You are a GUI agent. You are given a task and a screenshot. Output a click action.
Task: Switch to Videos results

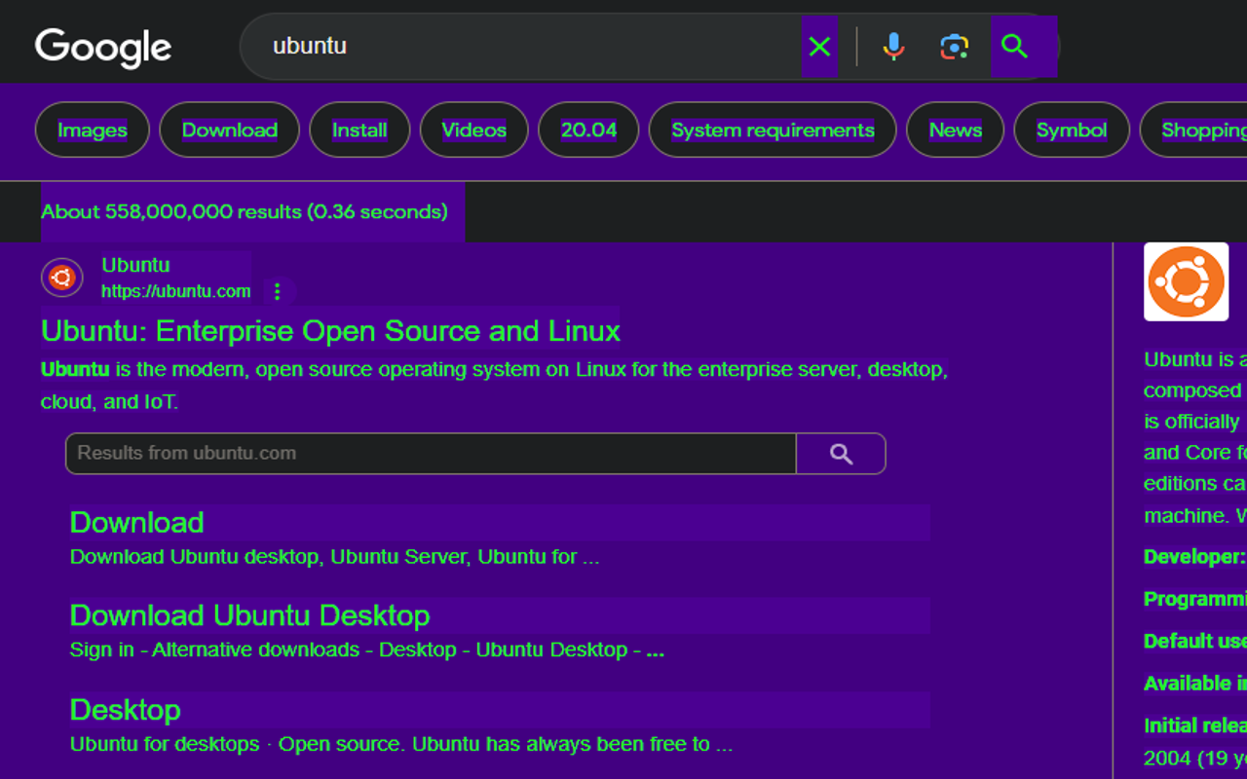point(474,130)
